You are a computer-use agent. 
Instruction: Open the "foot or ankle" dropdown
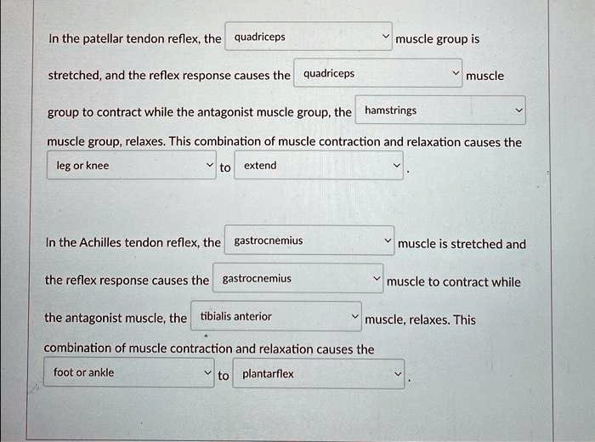click(x=129, y=372)
